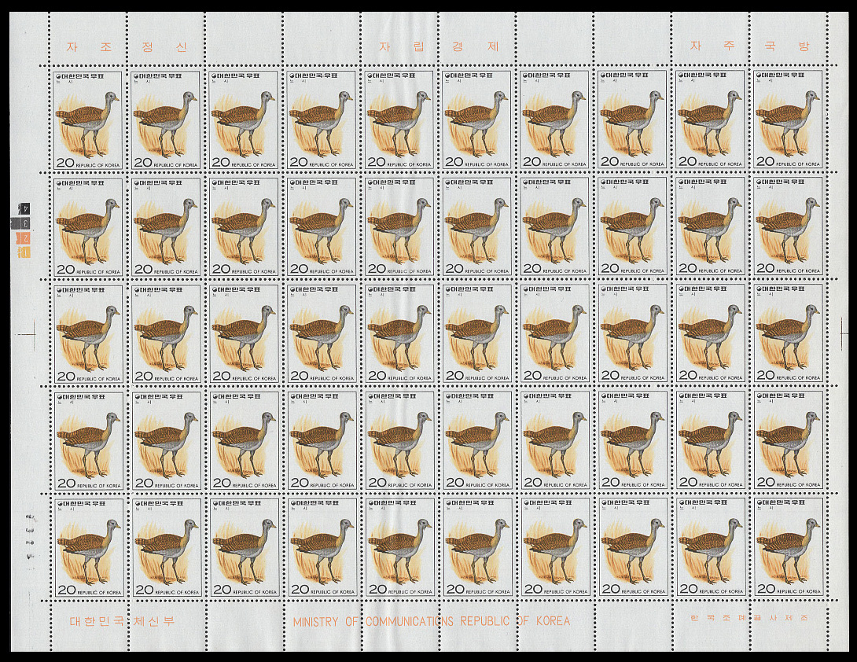Click the "자주국방" slogan in the top margin
Viewport: 857px width, 662px height.
point(749,46)
